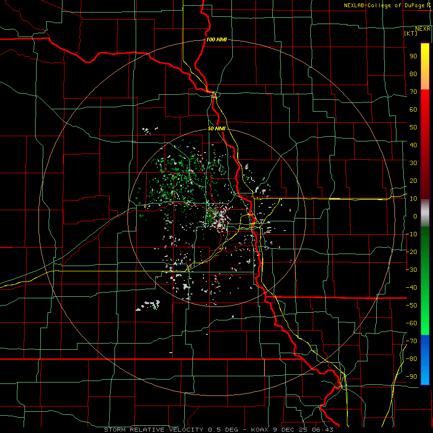
Task: Click the legend value "0"
Action: click(415, 216)
